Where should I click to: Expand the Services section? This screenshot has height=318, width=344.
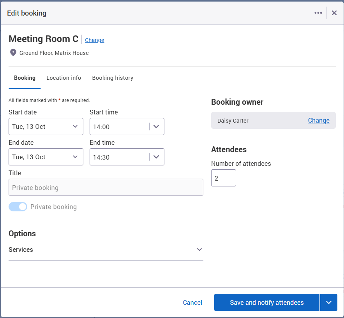(106, 249)
